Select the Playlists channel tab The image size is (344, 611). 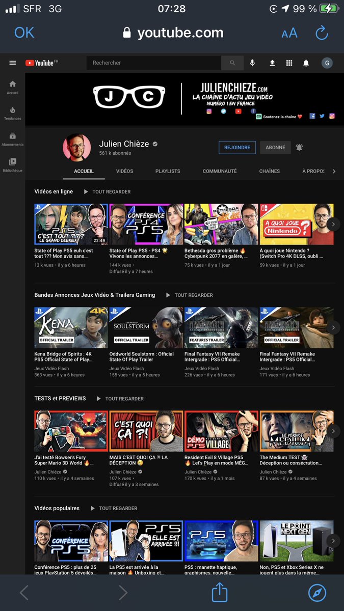tap(168, 171)
